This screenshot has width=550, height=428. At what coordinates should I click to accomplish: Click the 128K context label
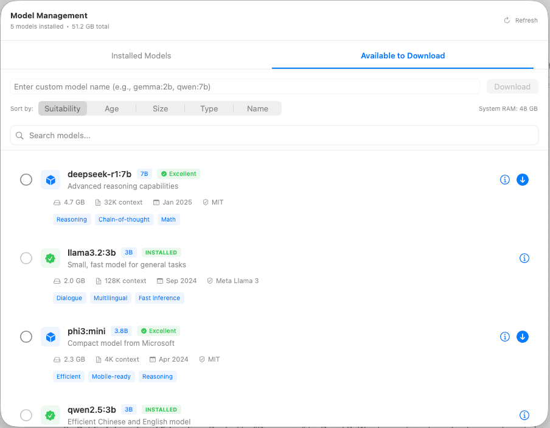pos(121,281)
